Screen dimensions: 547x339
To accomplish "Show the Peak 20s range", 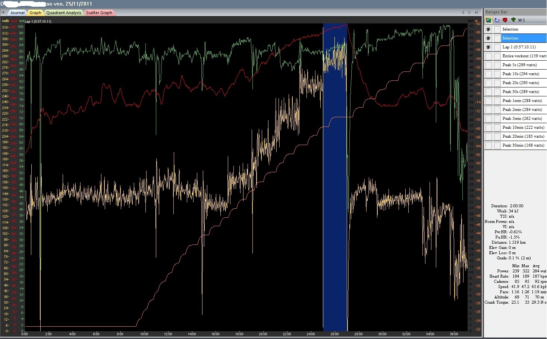I will pyautogui.click(x=488, y=83).
